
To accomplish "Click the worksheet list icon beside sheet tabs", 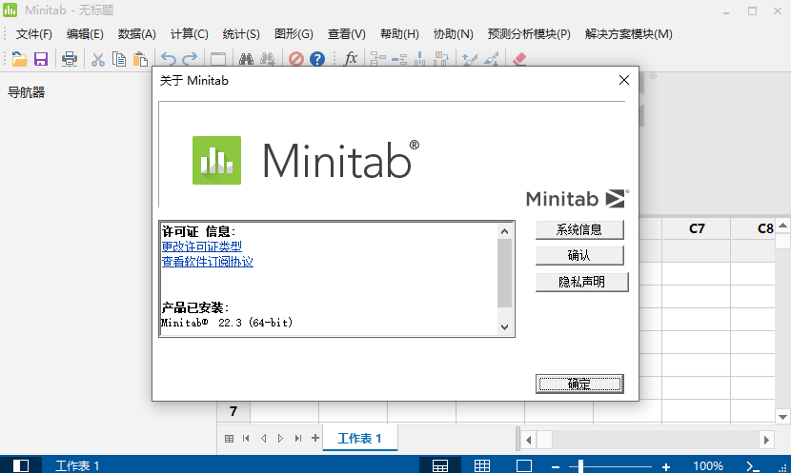I will [229, 439].
